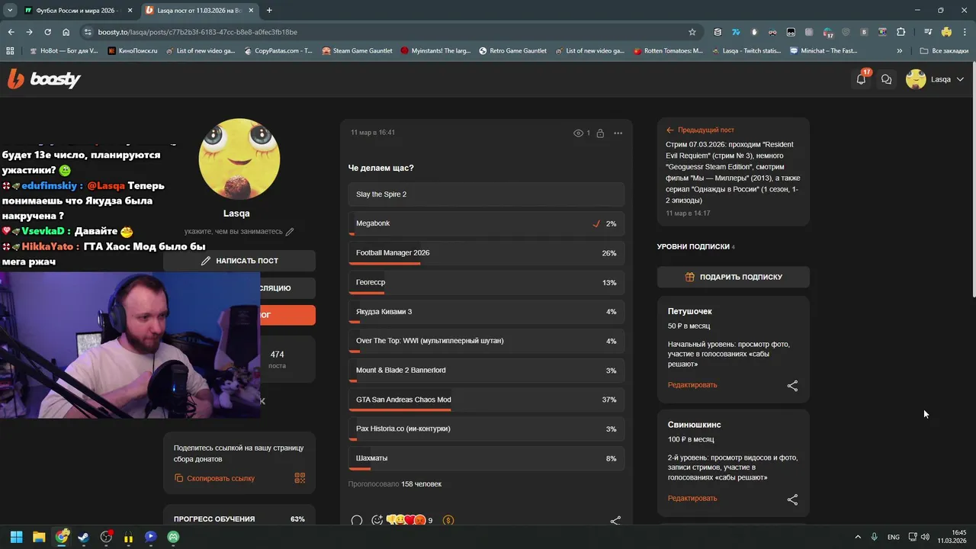
Task: Expand the Lasqa account dropdown
Action: point(960,79)
